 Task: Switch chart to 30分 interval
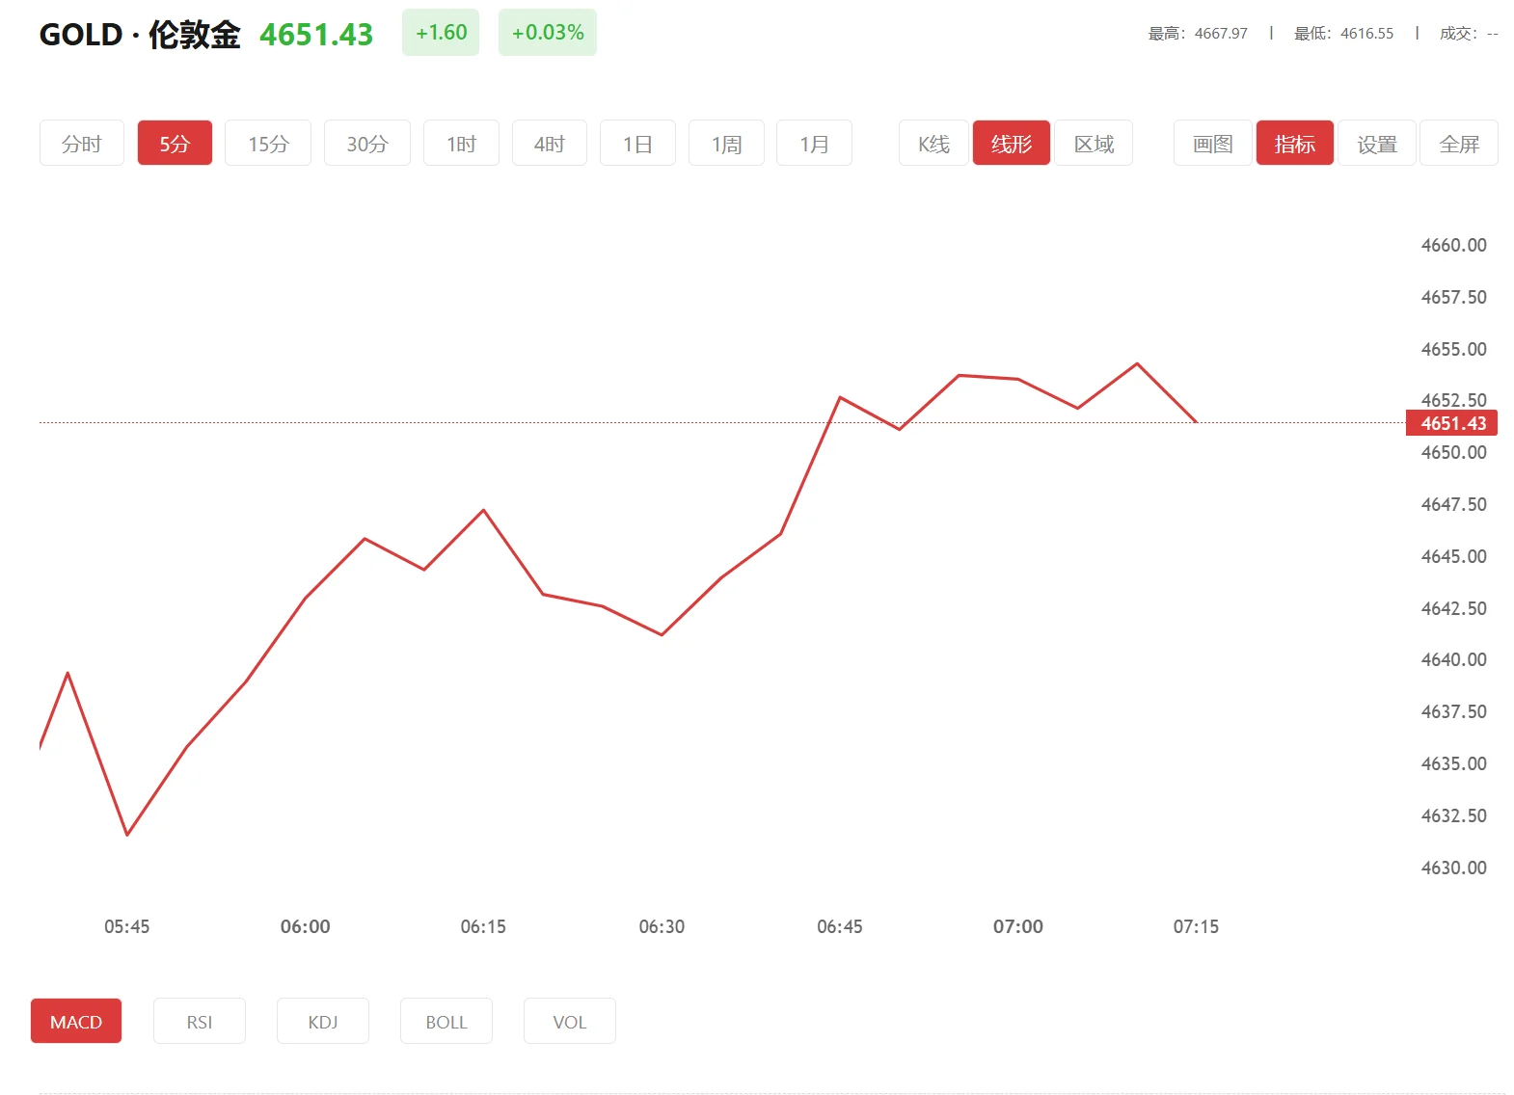tap(366, 144)
